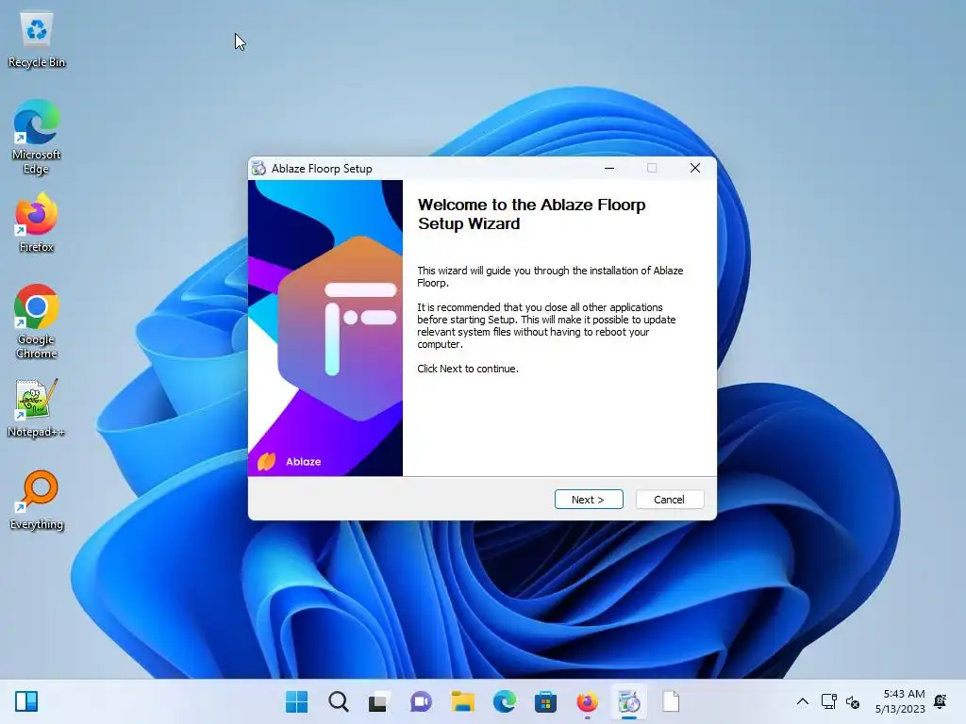Open Task View from taskbar
966x724 pixels.
tap(379, 701)
